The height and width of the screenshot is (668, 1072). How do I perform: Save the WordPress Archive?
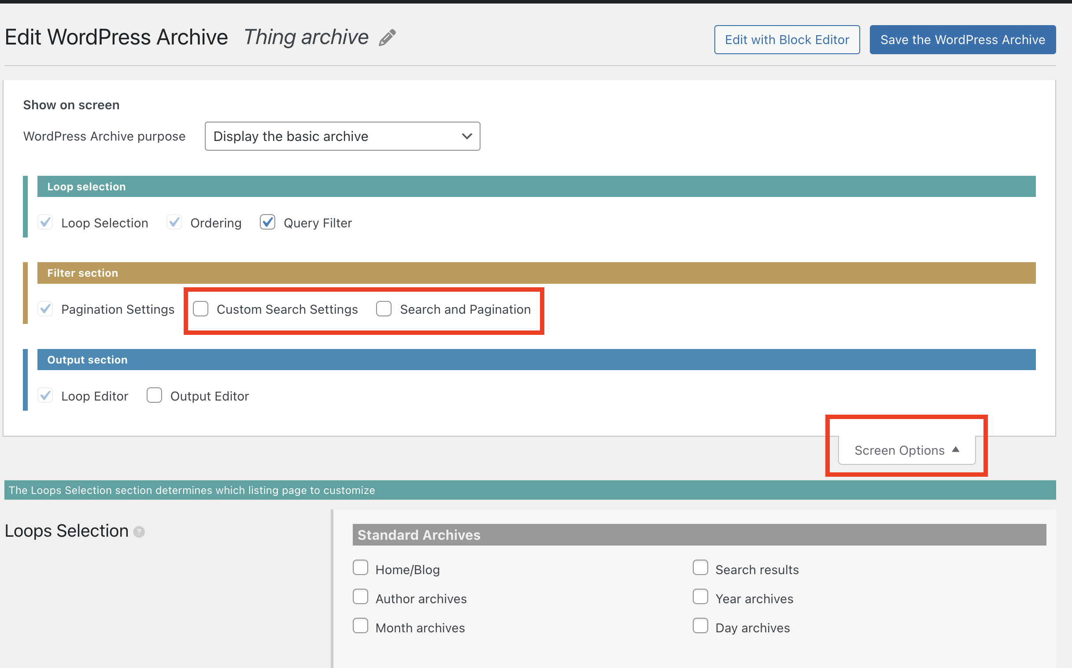pyautogui.click(x=962, y=40)
